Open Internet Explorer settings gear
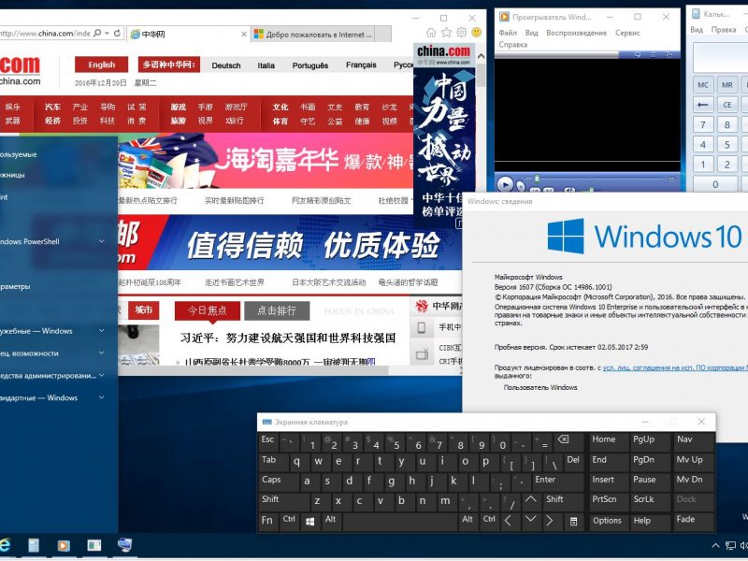The height and width of the screenshot is (561, 748). tap(461, 33)
